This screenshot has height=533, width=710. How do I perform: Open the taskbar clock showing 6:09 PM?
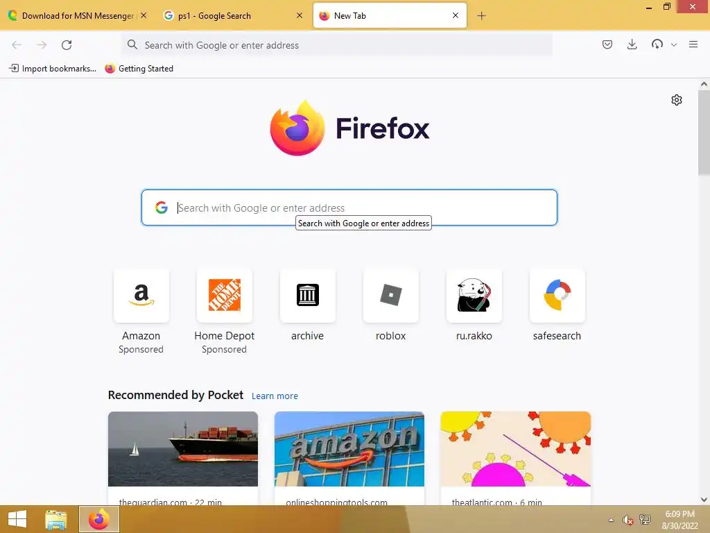pos(679,520)
